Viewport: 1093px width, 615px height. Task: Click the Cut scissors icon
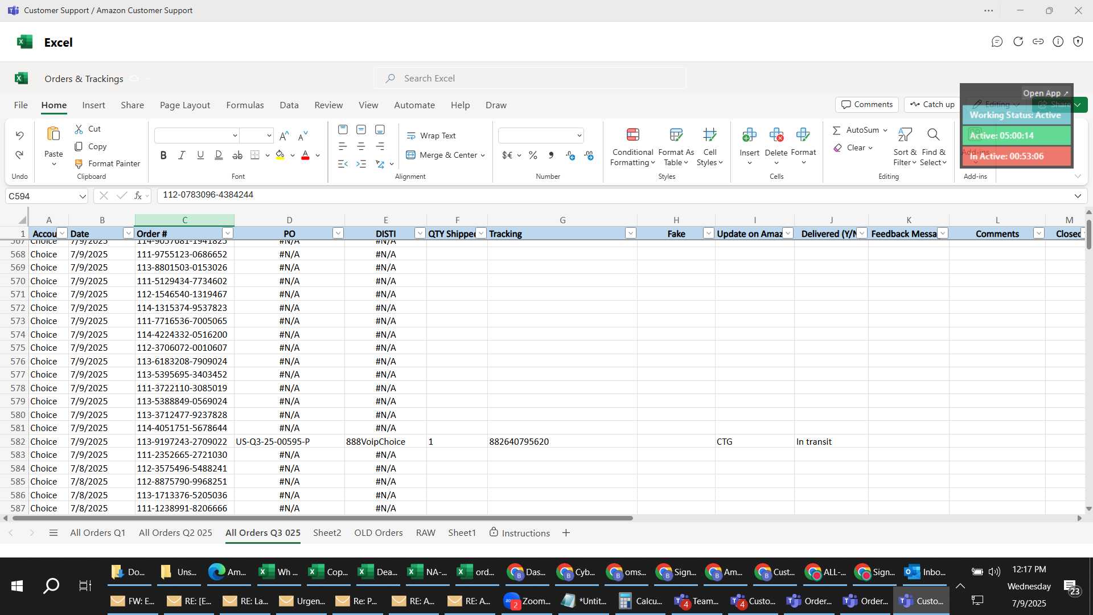[x=79, y=129]
